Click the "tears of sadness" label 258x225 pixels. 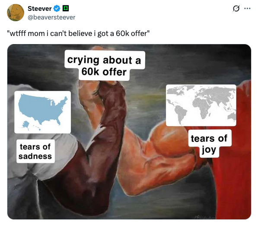pyautogui.click(x=35, y=151)
